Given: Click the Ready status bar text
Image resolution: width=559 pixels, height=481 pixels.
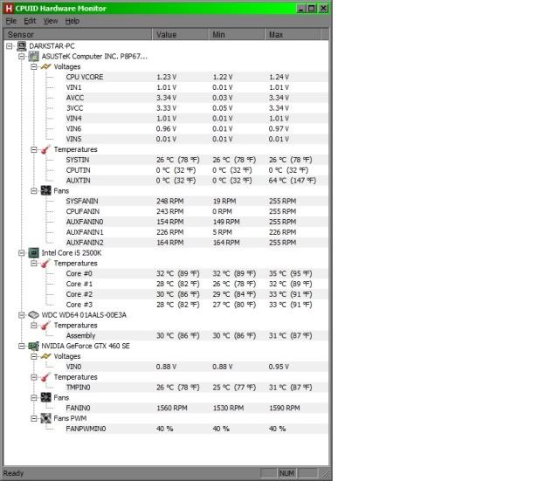Looking at the screenshot, I should pos(13,473).
